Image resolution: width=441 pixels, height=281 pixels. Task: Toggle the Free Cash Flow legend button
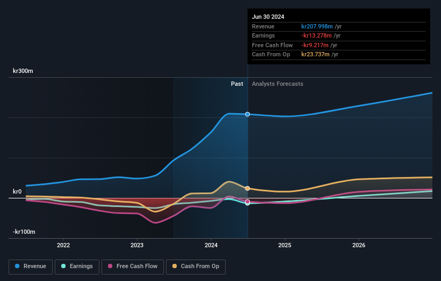pyautogui.click(x=133, y=267)
